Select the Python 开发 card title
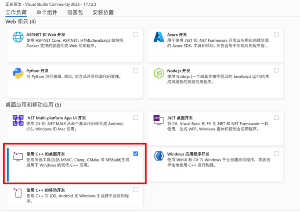Viewport: 300px width, 212px height. click(37, 71)
